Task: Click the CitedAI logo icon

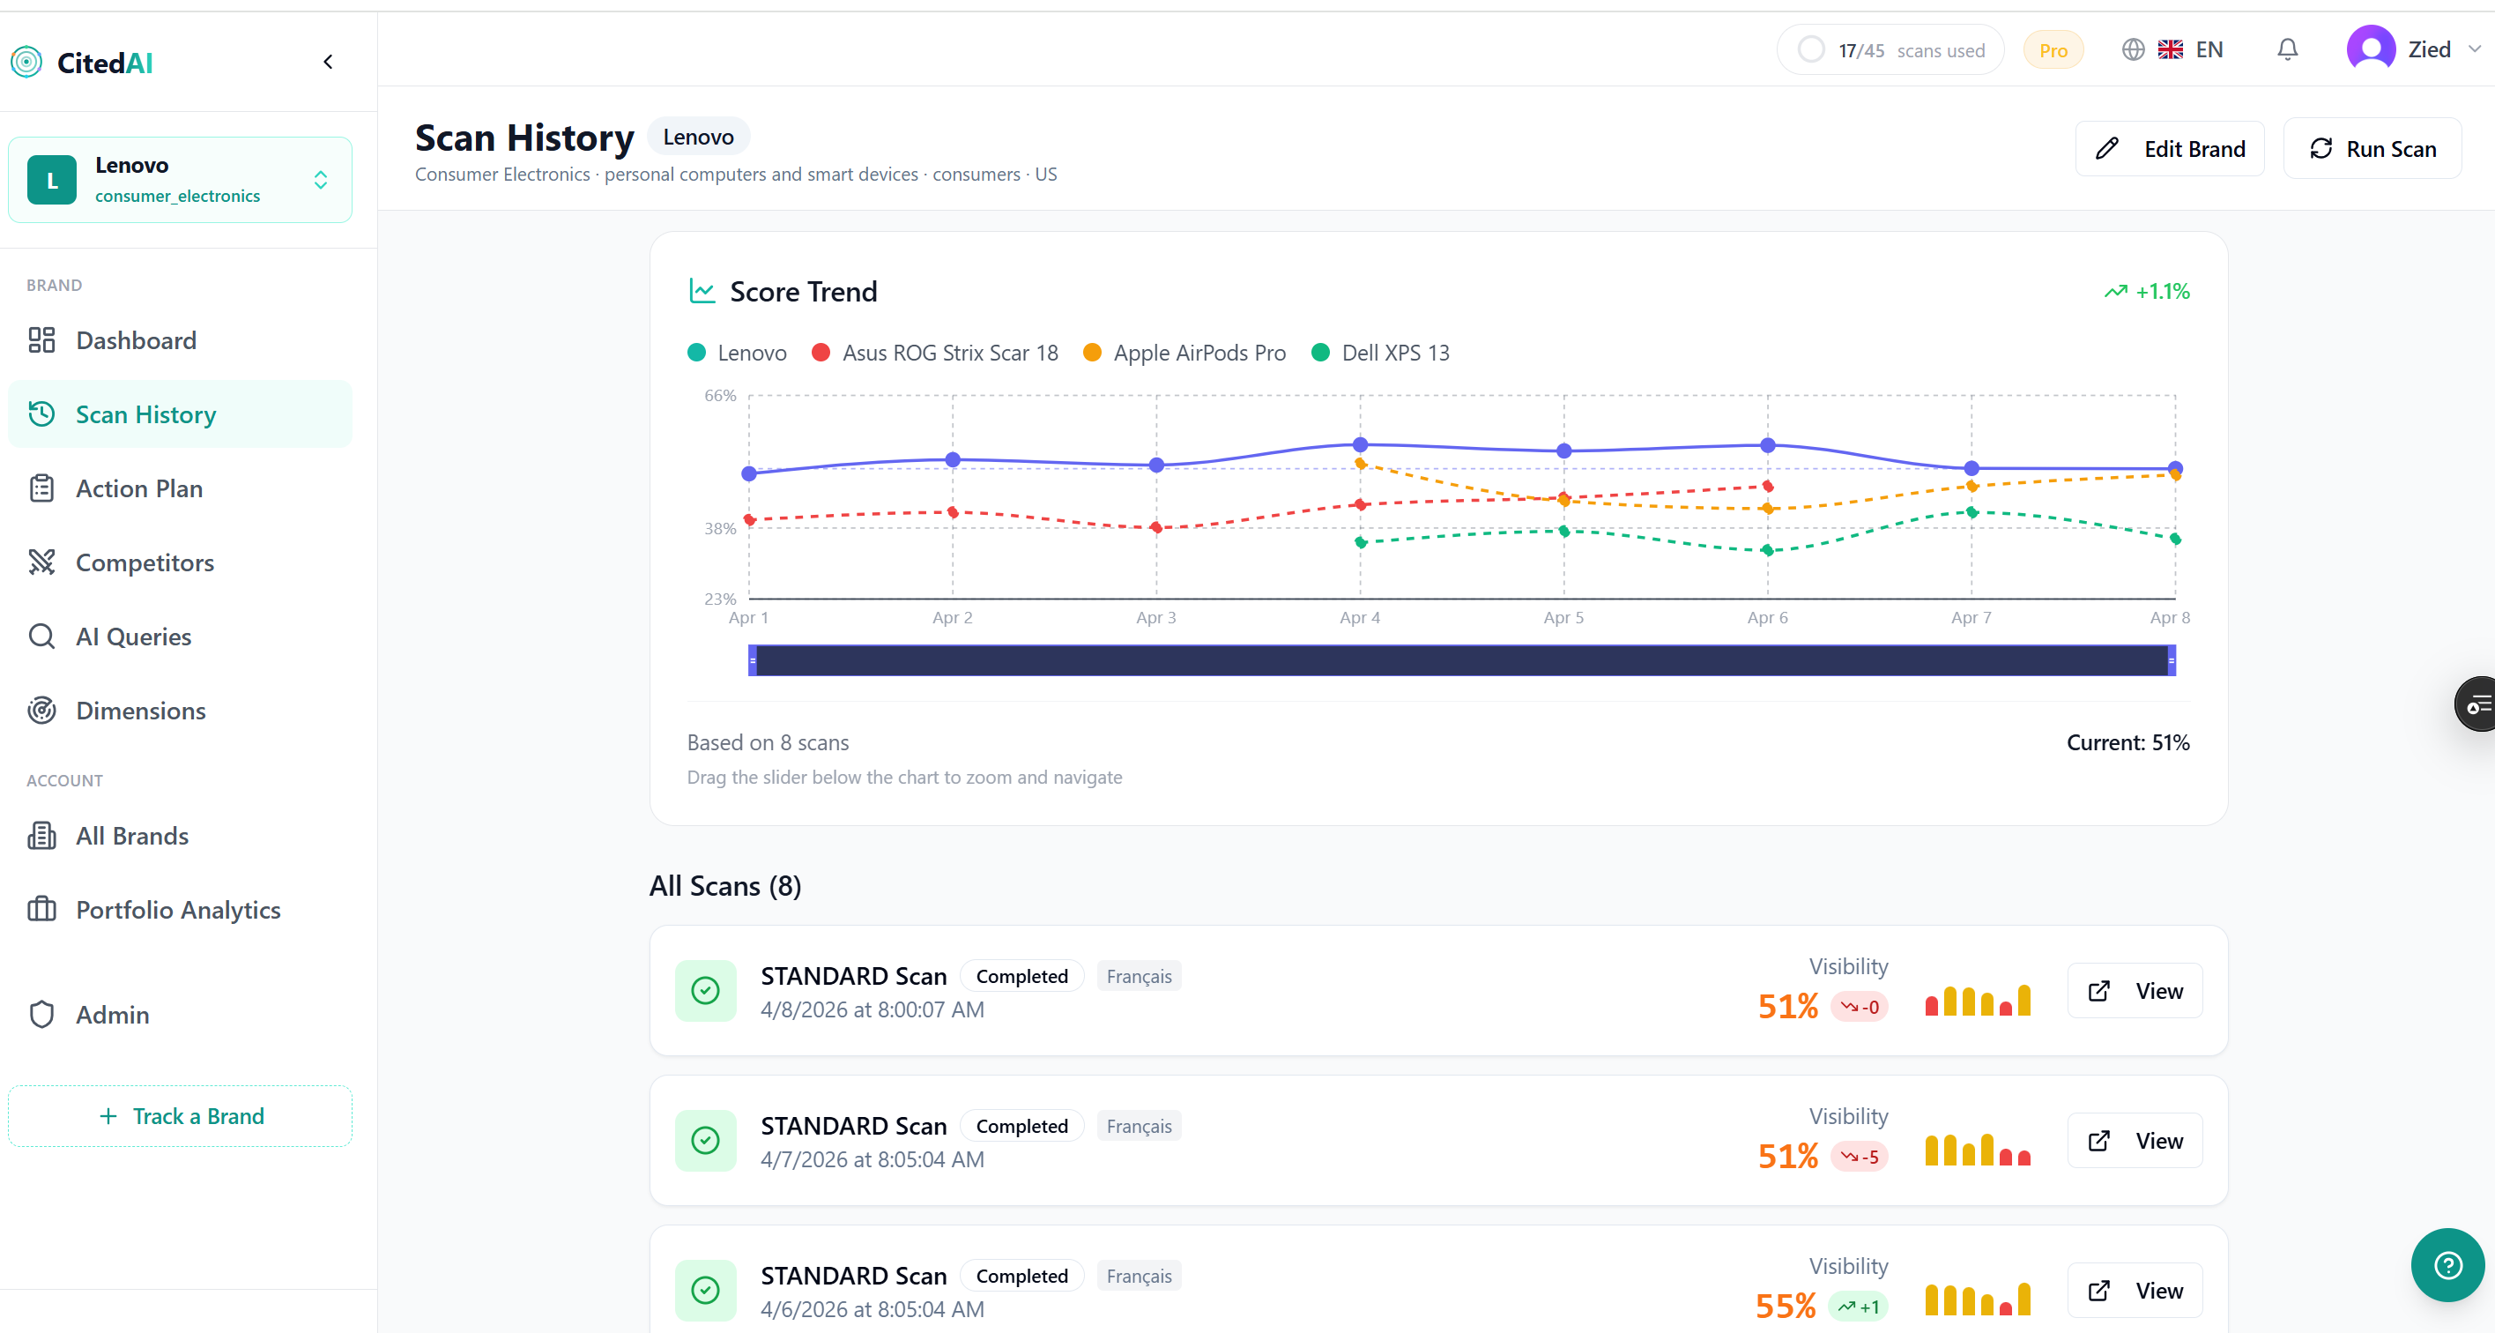Action: tap(26, 62)
